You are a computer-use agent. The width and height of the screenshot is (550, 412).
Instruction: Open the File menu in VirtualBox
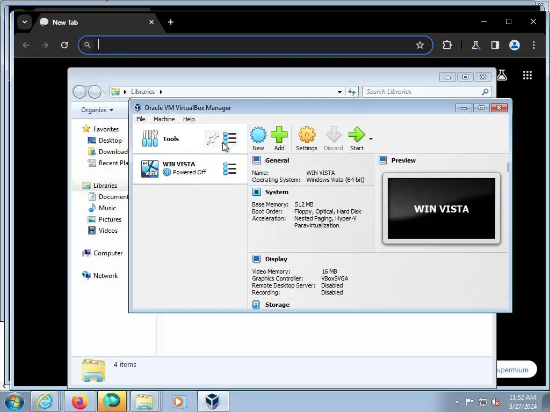141,119
